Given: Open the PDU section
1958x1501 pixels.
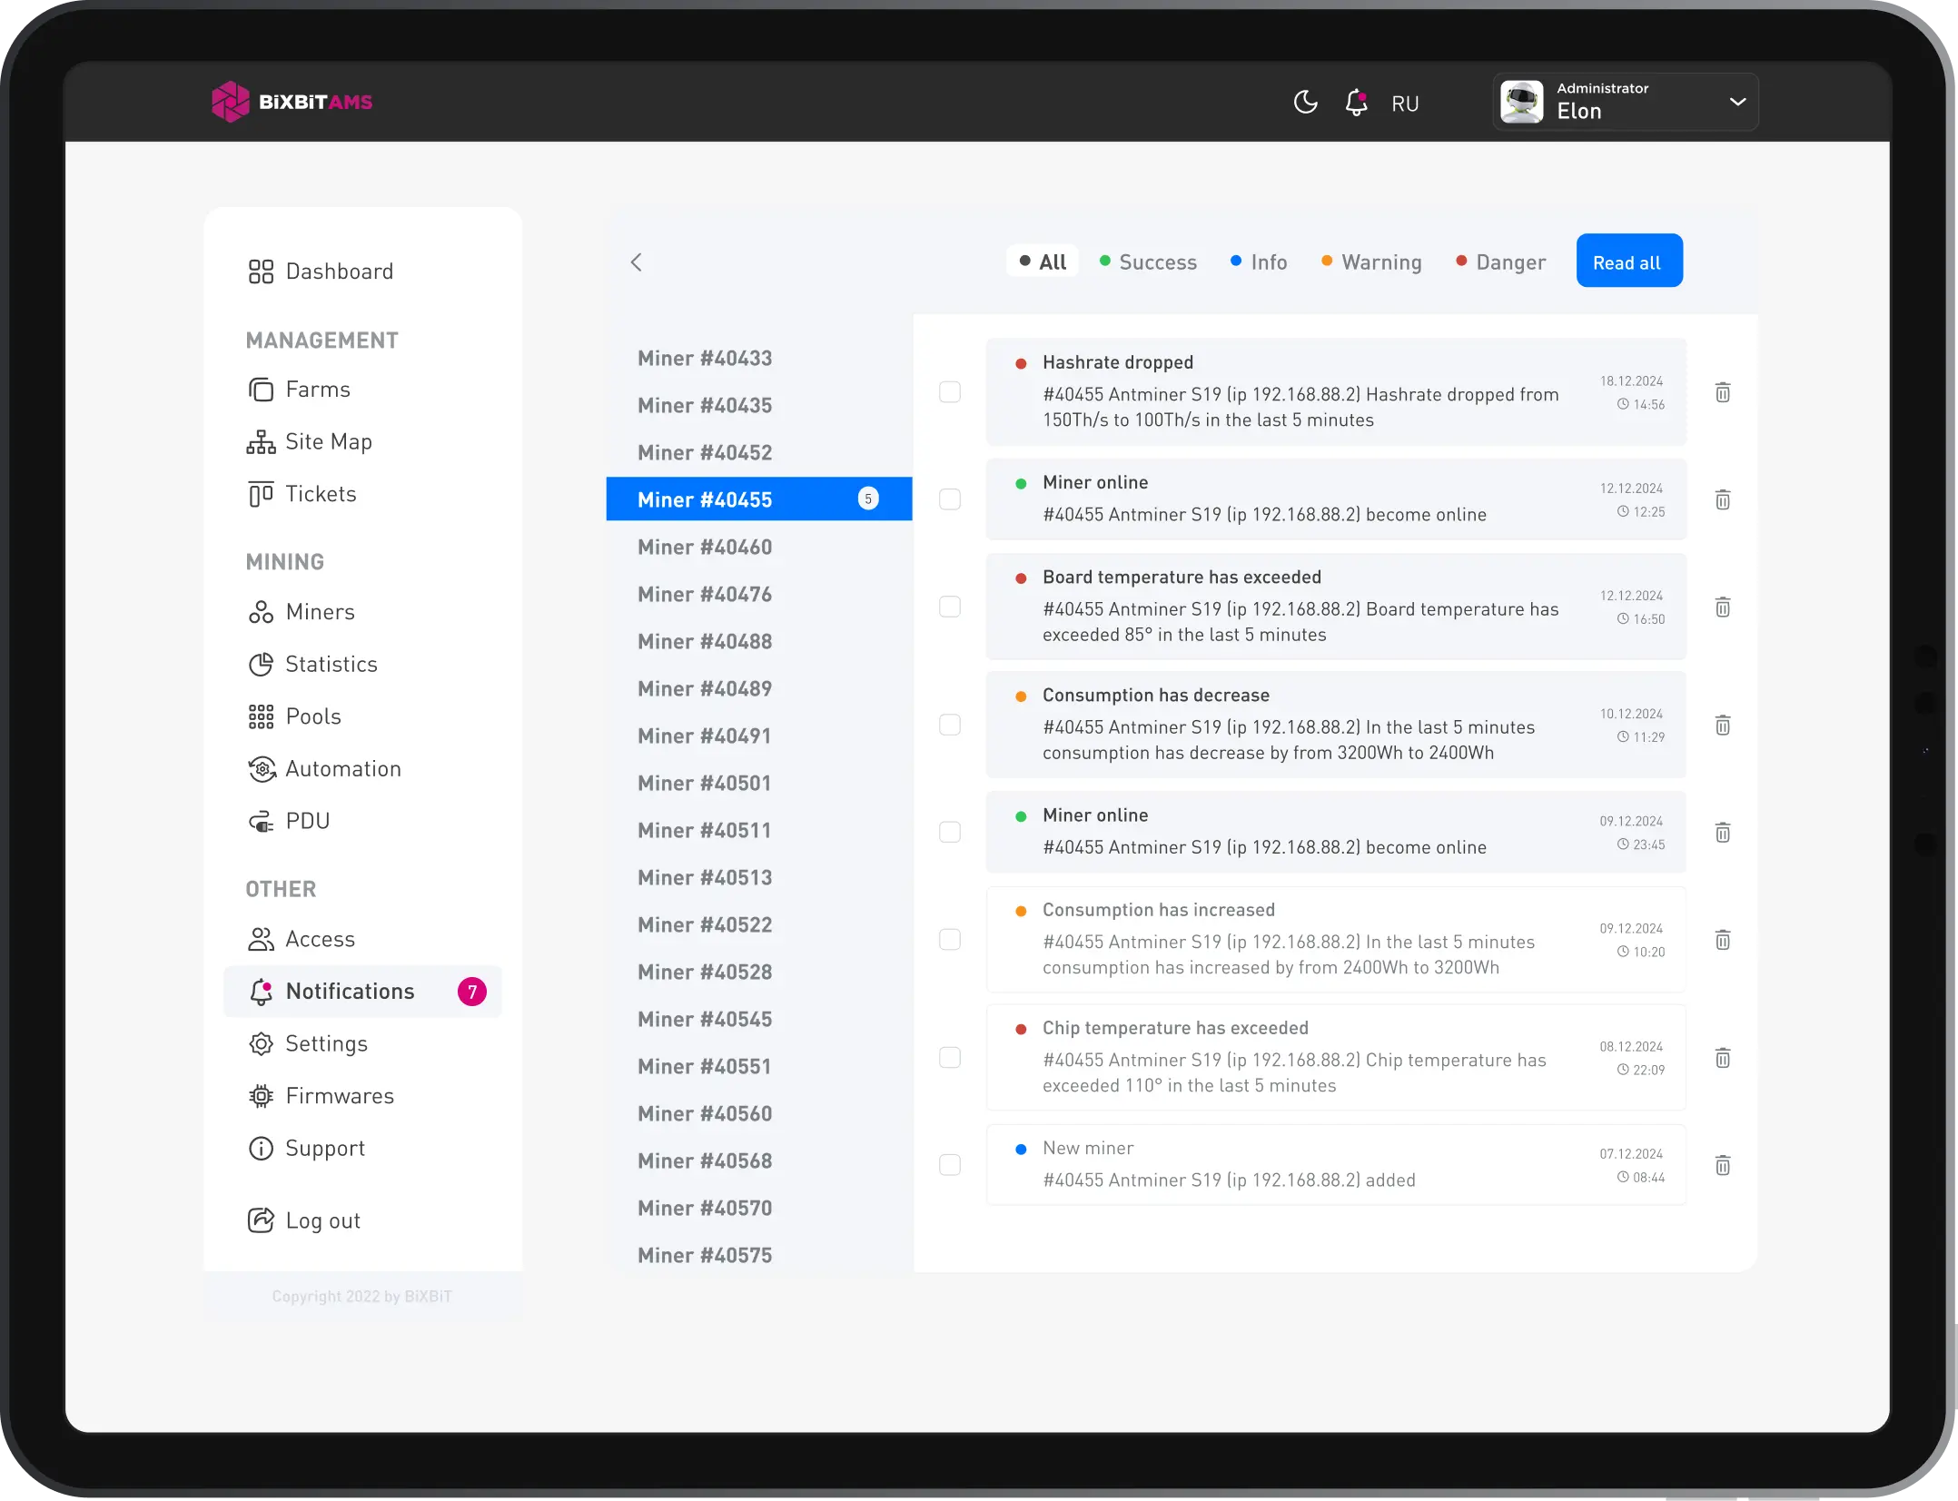Looking at the screenshot, I should tap(307, 820).
